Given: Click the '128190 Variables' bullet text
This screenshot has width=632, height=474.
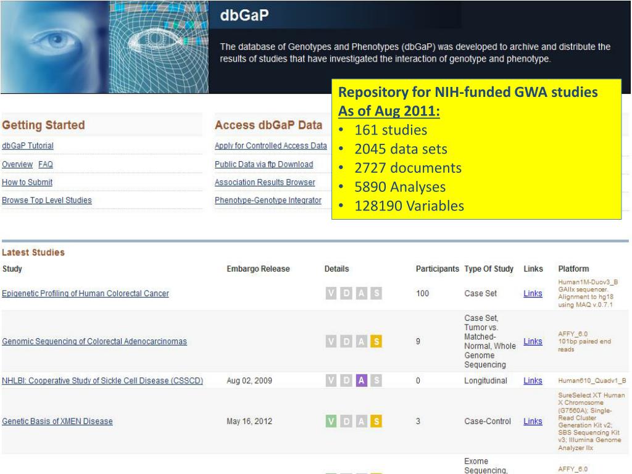Looking at the screenshot, I should tap(409, 206).
